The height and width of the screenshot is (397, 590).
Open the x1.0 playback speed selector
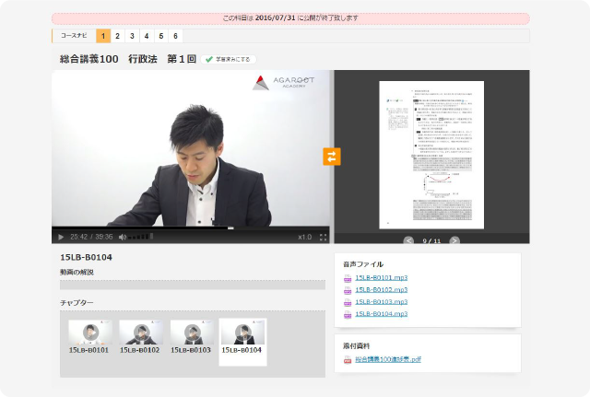(304, 237)
